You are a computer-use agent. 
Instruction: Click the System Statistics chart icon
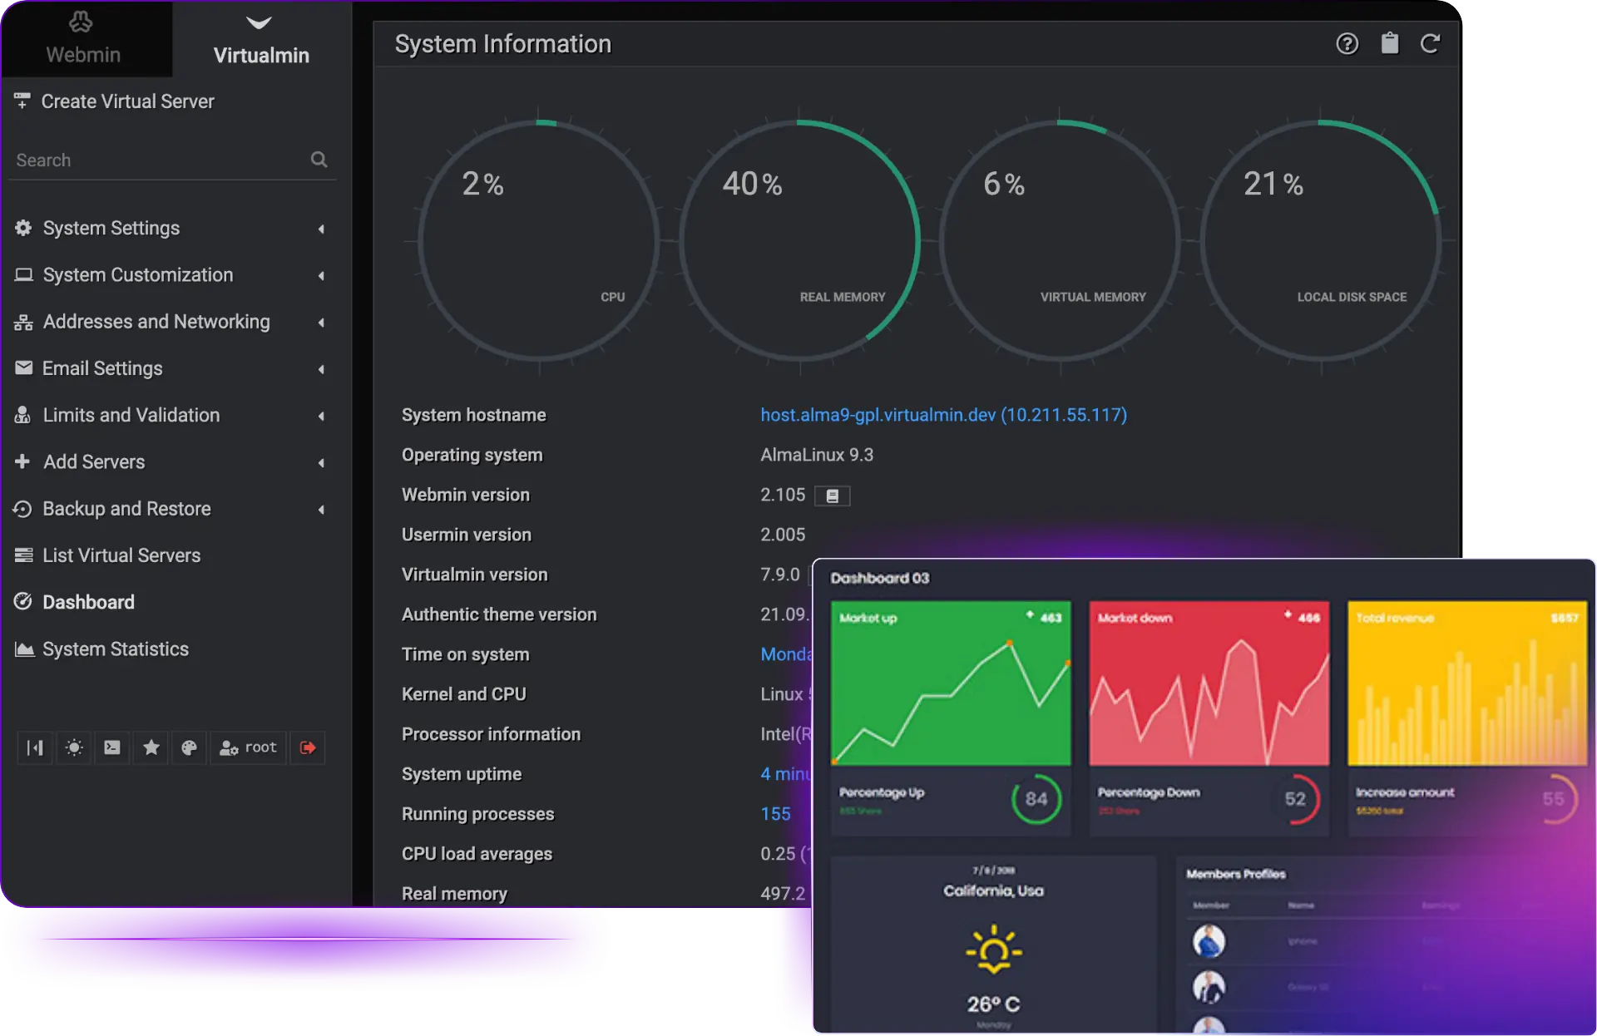tap(24, 649)
